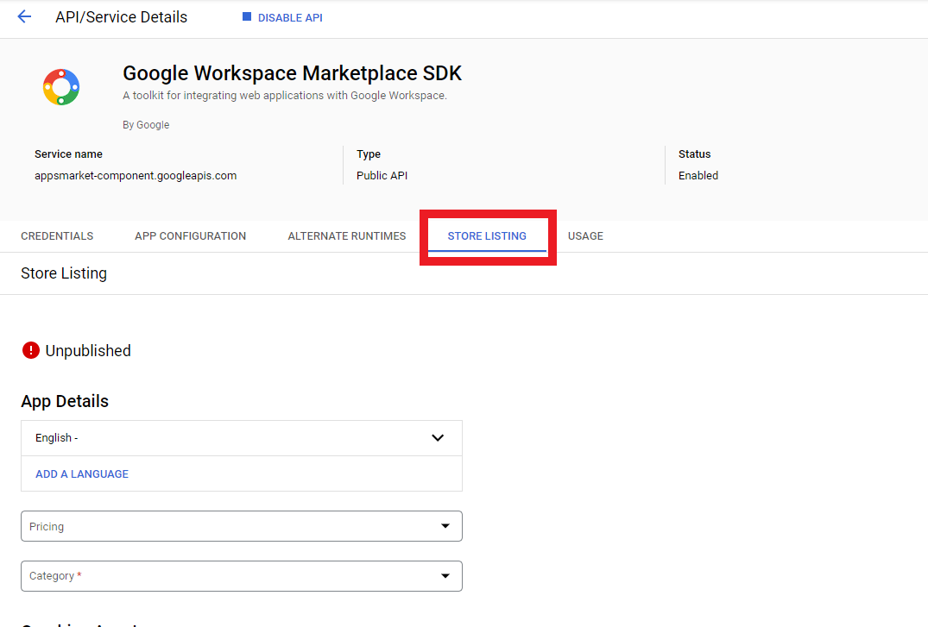Click the 'App Details' heading
Image resolution: width=928 pixels, height=627 pixels.
(65, 401)
